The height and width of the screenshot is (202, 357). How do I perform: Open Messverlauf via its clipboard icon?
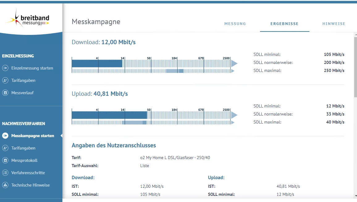point(5,93)
